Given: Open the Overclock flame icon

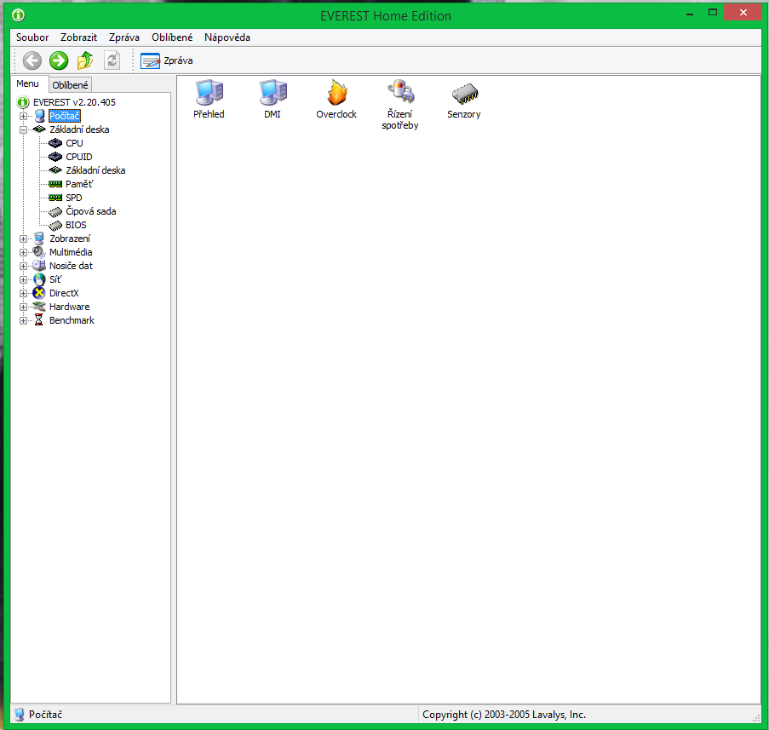Looking at the screenshot, I should [x=336, y=99].
